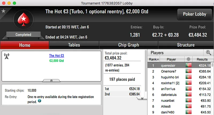Image resolution: width=214 pixels, height=115 pixels.
Task: Collapse the tournament info panel
Action: (51, 80)
